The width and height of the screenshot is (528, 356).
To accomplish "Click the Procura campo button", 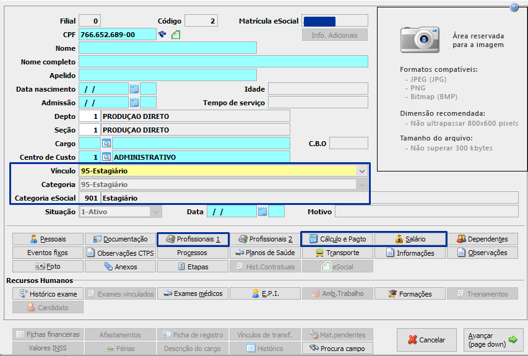I will point(338,348).
